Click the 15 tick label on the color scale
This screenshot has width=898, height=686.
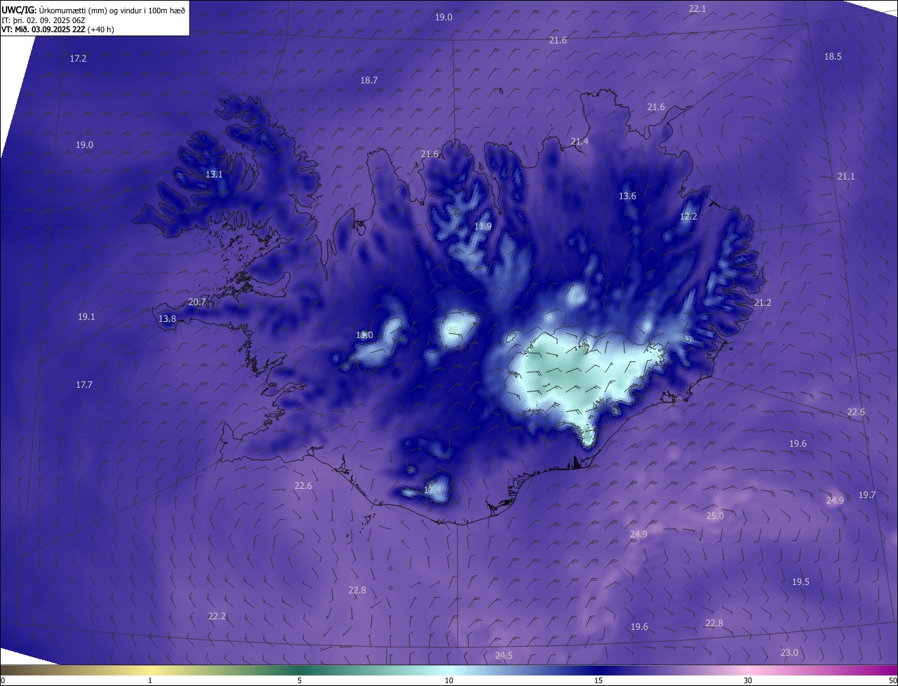pyautogui.click(x=598, y=680)
